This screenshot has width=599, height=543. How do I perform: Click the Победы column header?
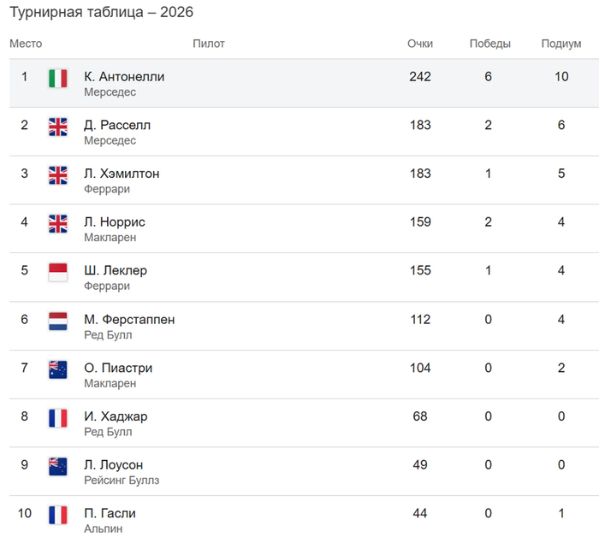(489, 44)
